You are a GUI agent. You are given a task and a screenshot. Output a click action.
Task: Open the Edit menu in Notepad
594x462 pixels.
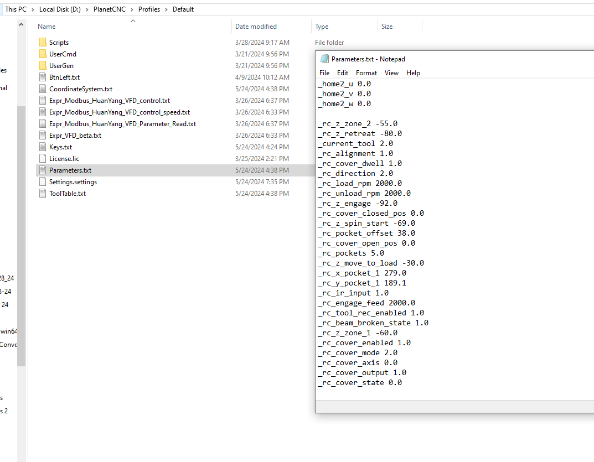click(343, 73)
